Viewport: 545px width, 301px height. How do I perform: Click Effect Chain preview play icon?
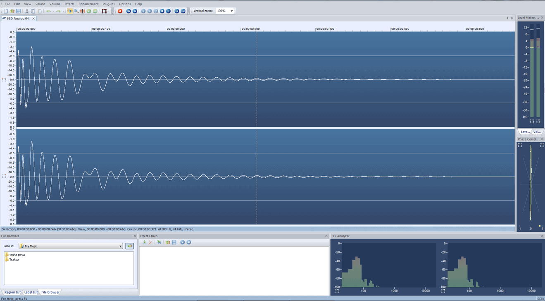click(182, 242)
